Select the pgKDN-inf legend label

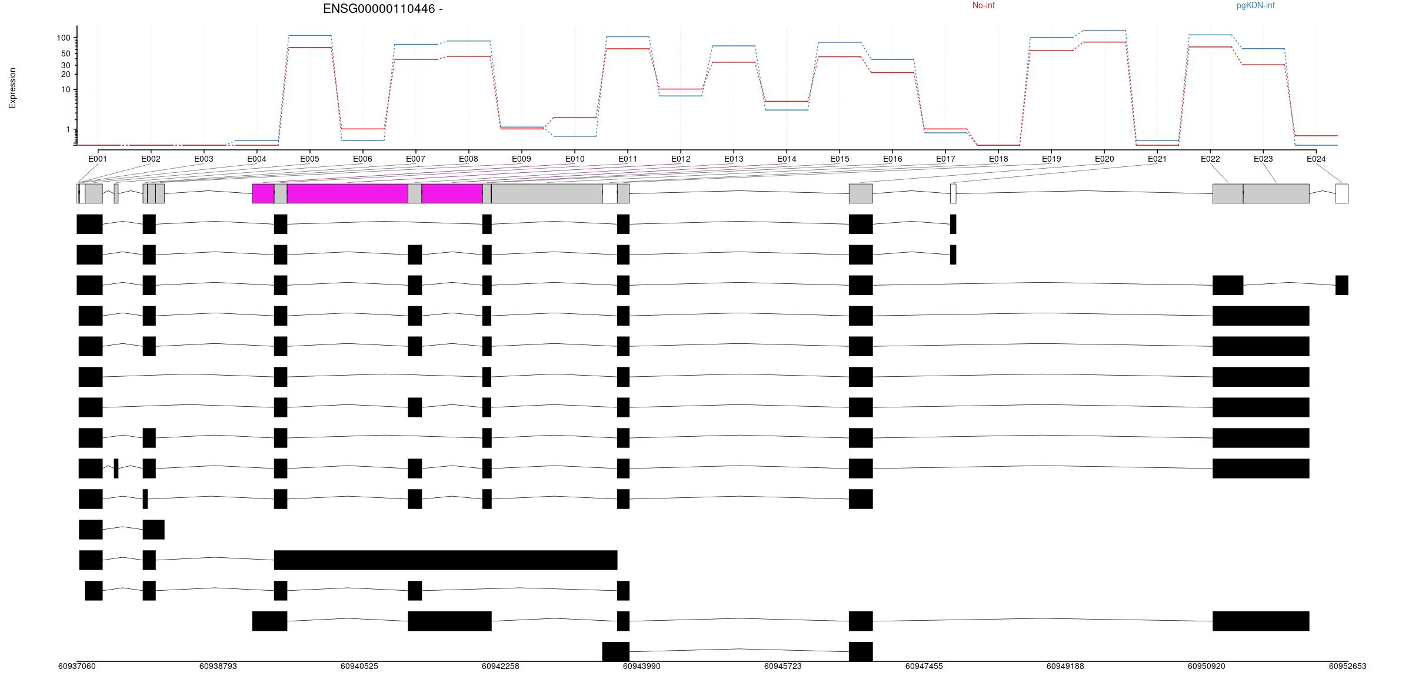coord(1256,5)
